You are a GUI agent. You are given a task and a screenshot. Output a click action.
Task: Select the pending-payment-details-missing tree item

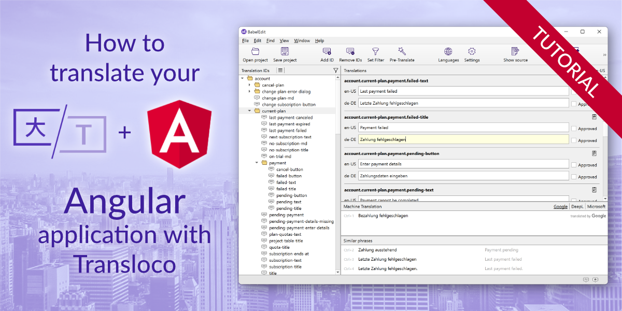click(301, 221)
